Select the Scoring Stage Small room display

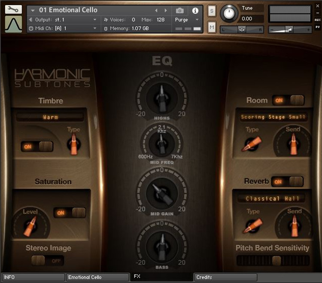[273, 117]
